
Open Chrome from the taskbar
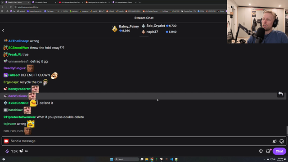pyautogui.click(x=152, y=159)
